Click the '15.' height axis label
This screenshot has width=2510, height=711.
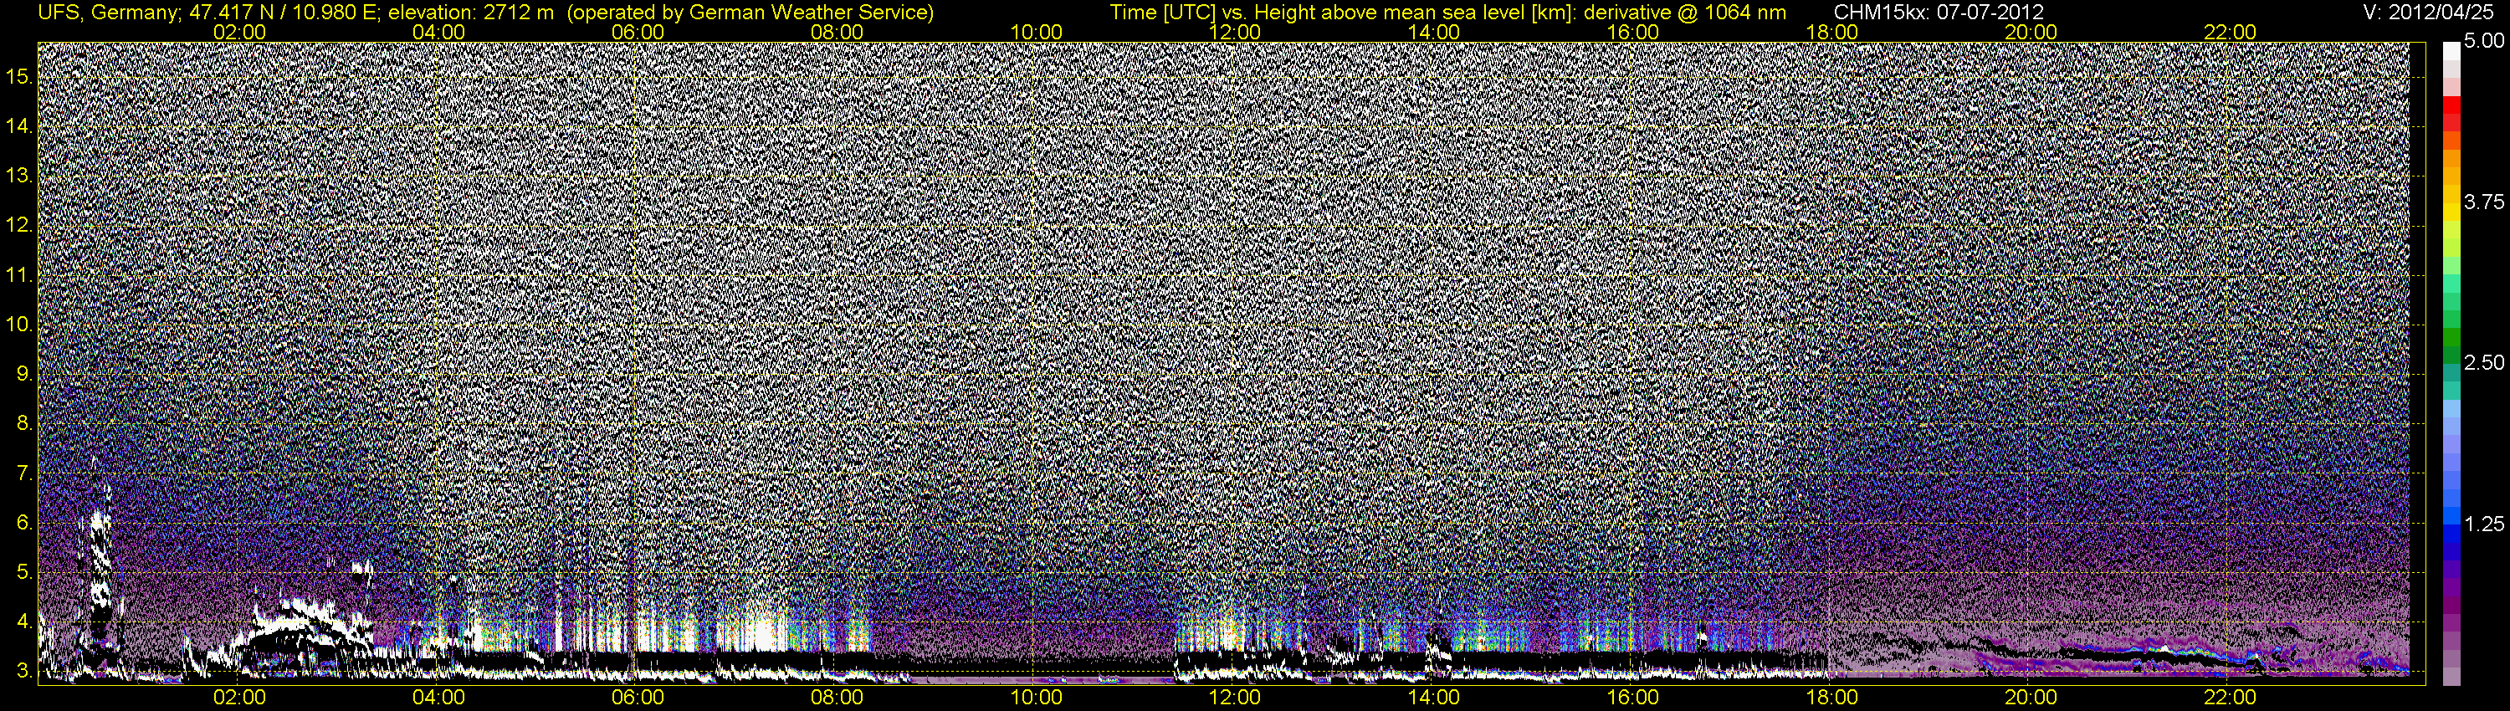click(x=19, y=76)
